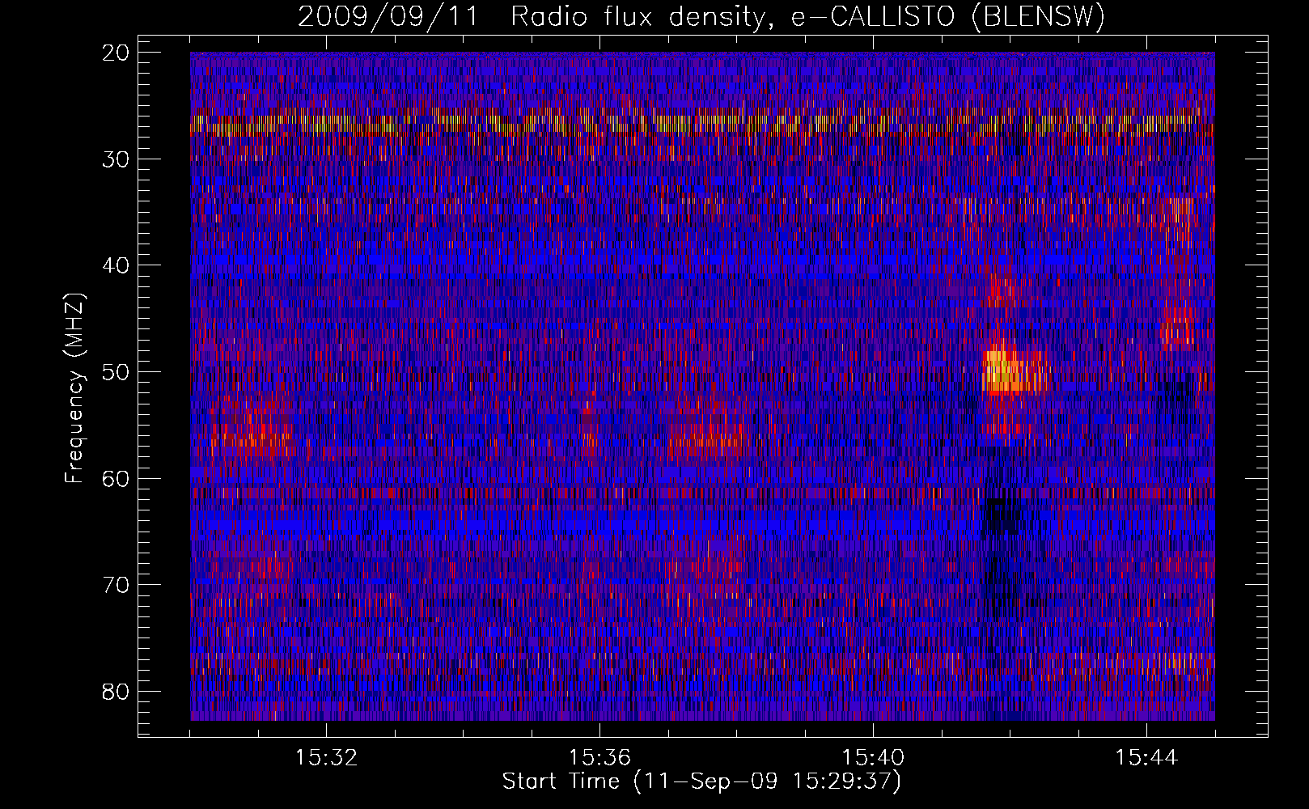
Task: Click the 80 frequency tick label
Action: 116,692
